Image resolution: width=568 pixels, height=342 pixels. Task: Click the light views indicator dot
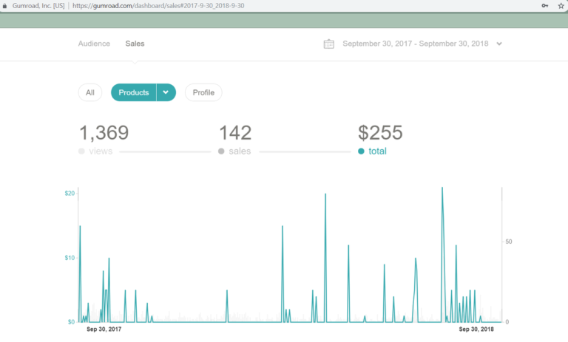[81, 151]
